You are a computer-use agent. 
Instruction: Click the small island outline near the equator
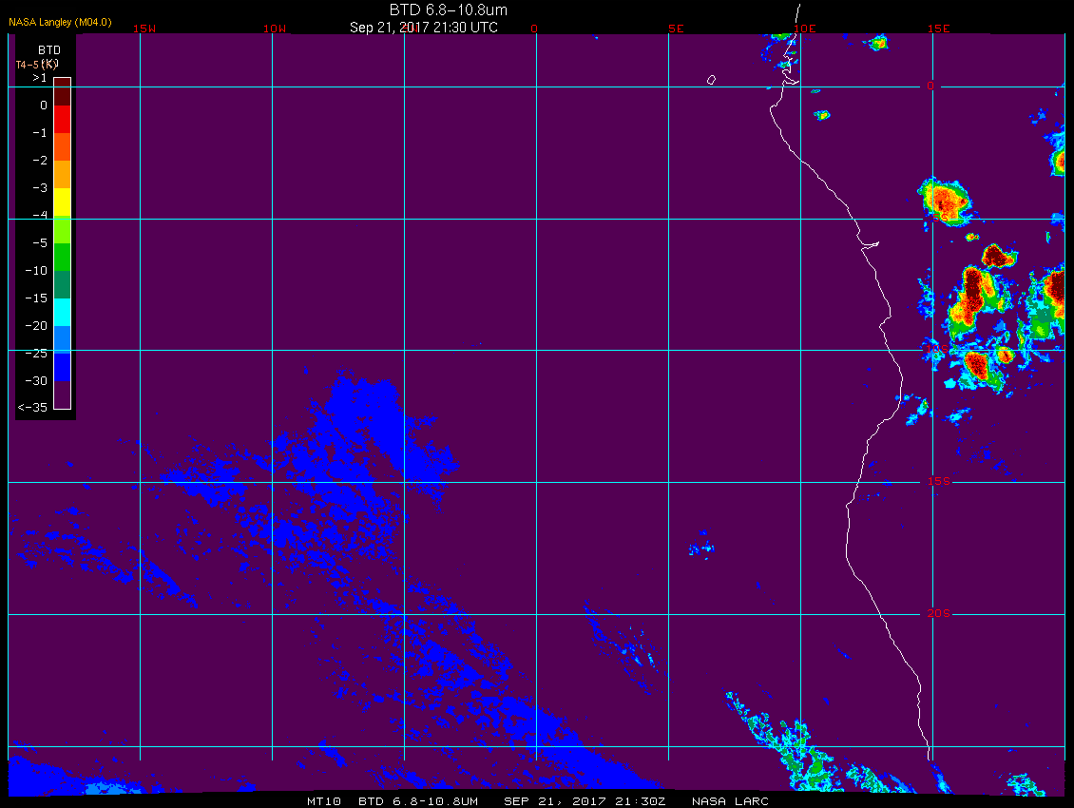(711, 80)
